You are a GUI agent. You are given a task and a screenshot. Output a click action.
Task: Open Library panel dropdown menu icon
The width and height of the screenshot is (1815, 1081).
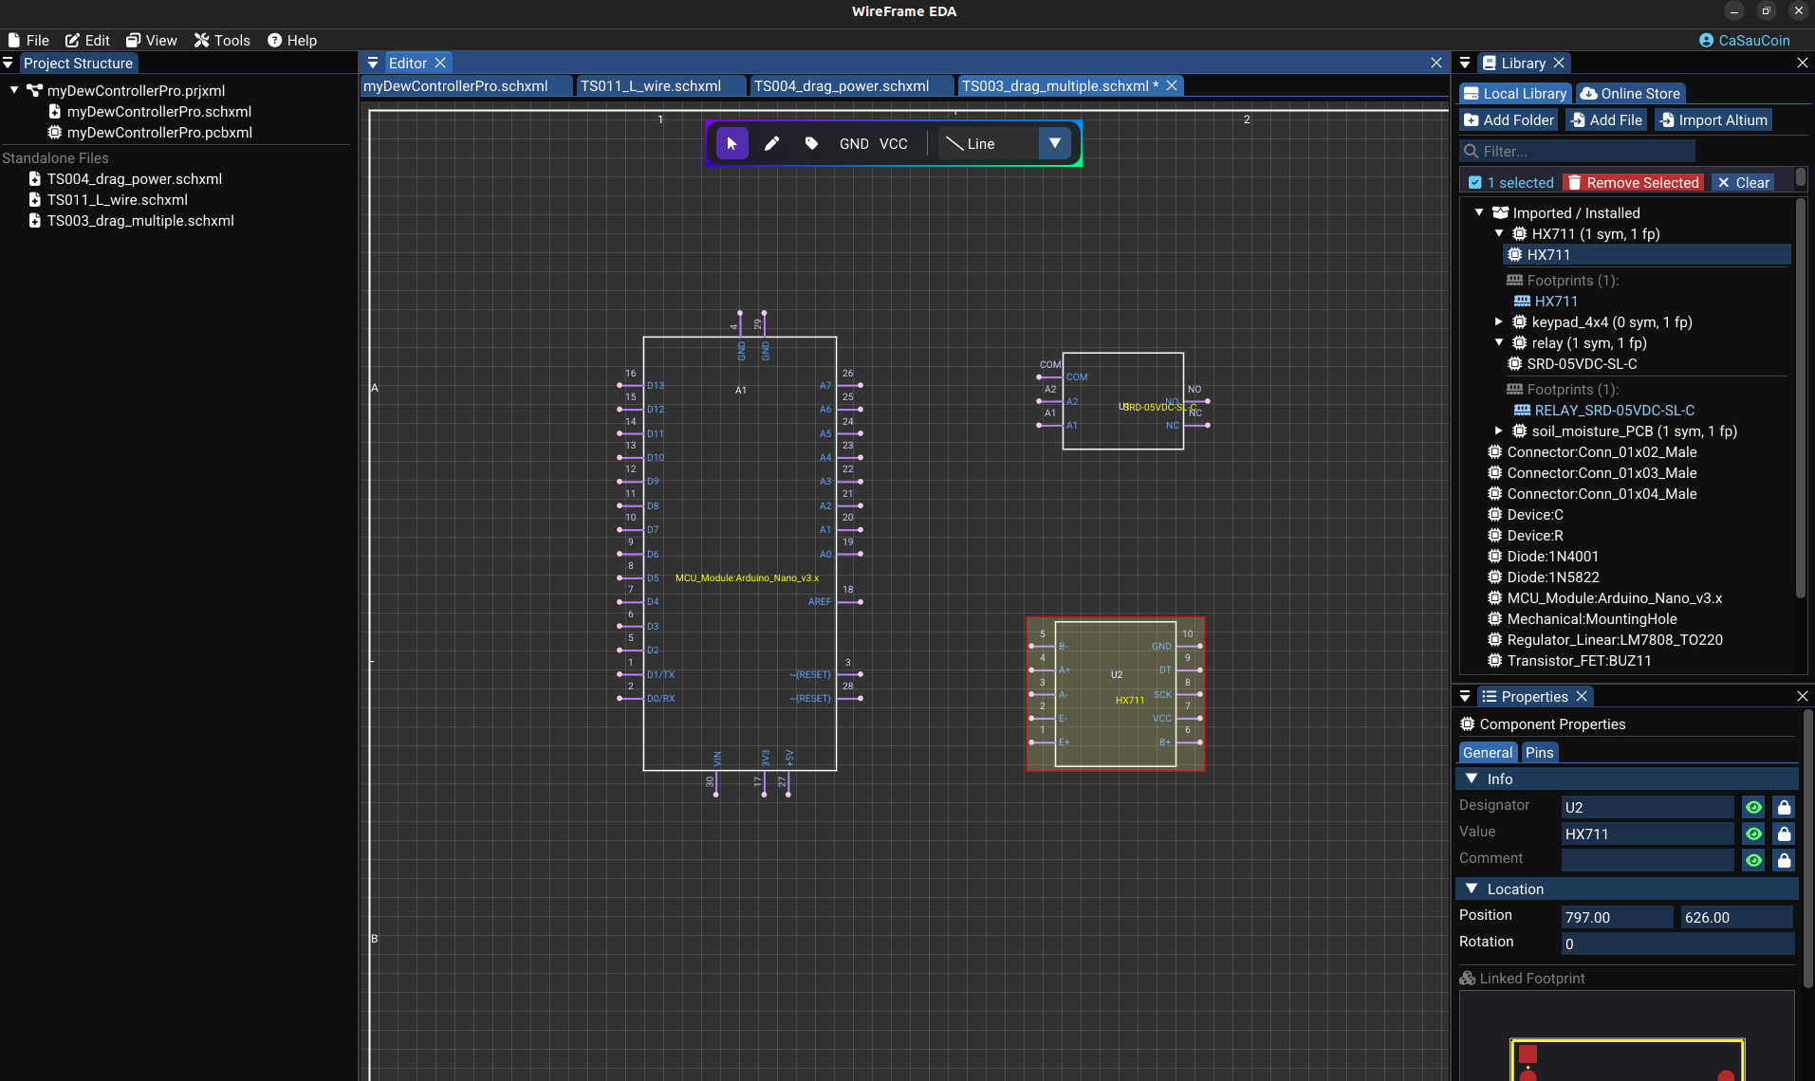tap(1465, 63)
